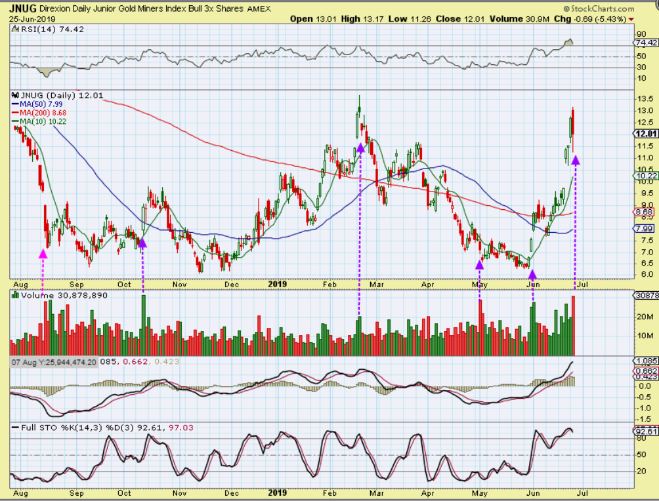
Task: Click the blue 7.99 MA(50) tag on the price axis
Action: [x=645, y=229]
